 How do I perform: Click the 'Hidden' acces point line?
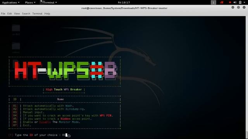coord(57,119)
